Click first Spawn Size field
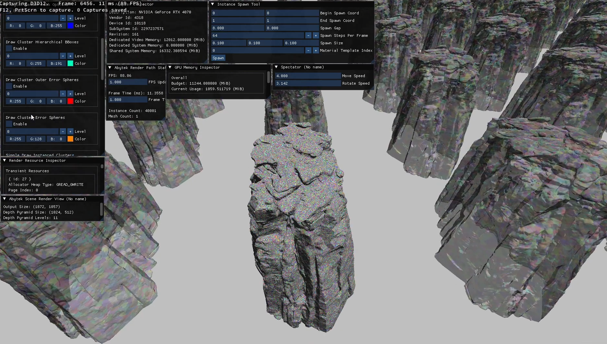 tap(229, 43)
